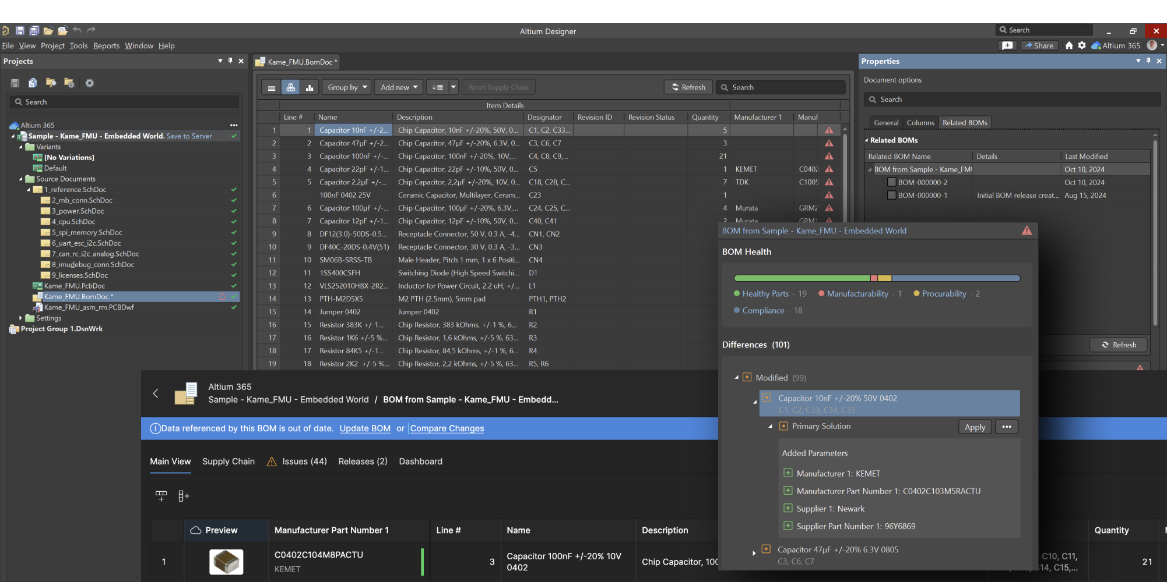Tick the BOM-000000-1 release checkbox
The width and height of the screenshot is (1167, 582).
coord(891,196)
